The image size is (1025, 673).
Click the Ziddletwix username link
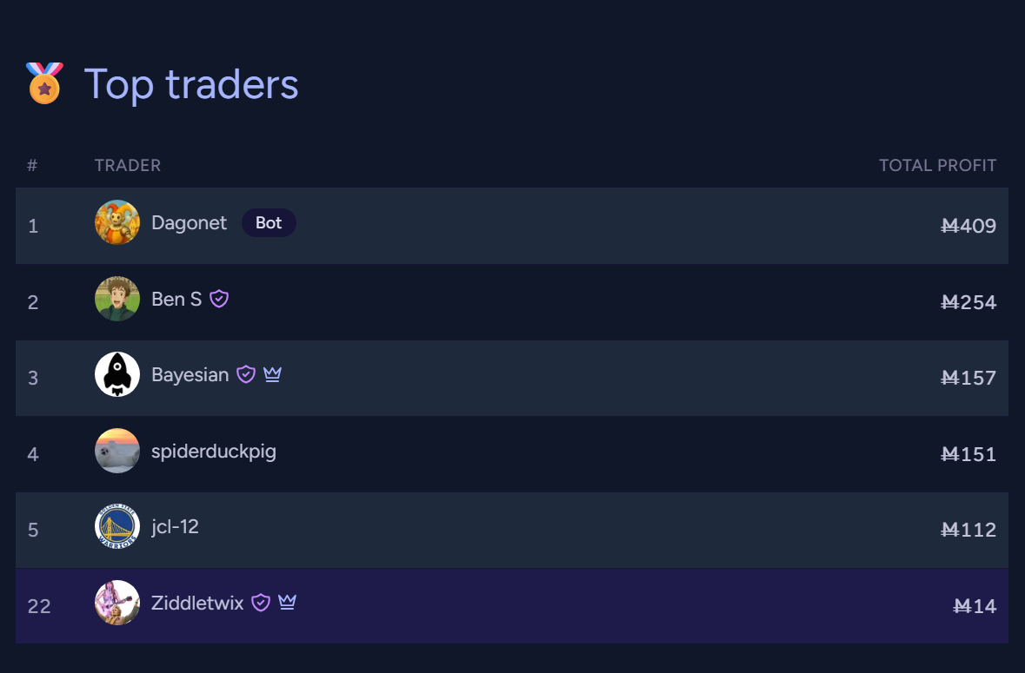pyautogui.click(x=197, y=603)
